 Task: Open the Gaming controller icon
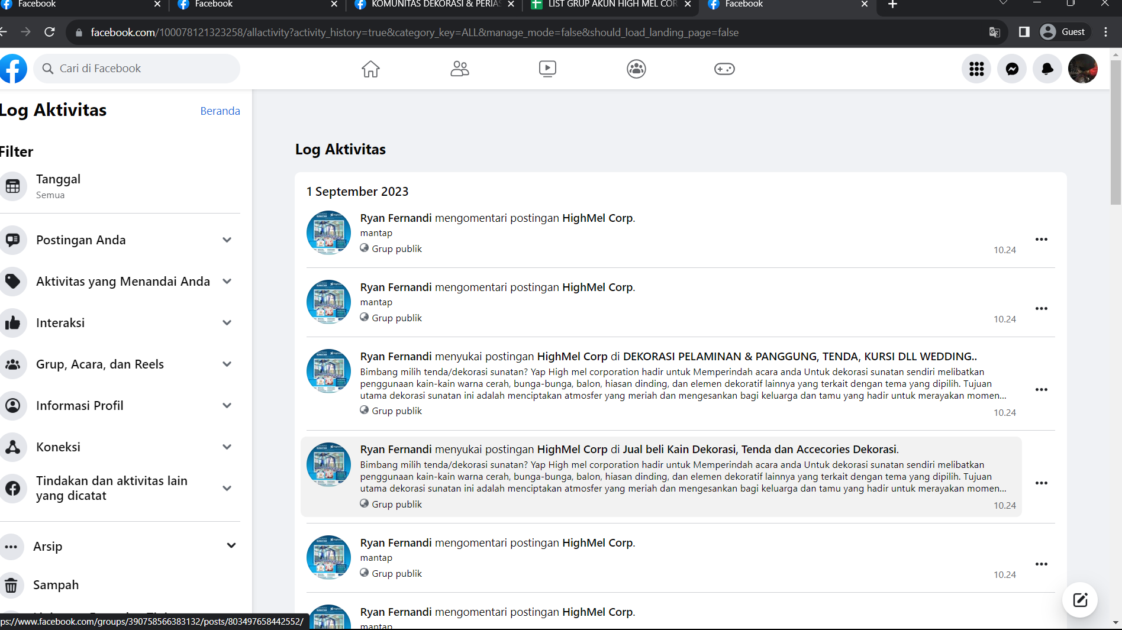click(724, 69)
